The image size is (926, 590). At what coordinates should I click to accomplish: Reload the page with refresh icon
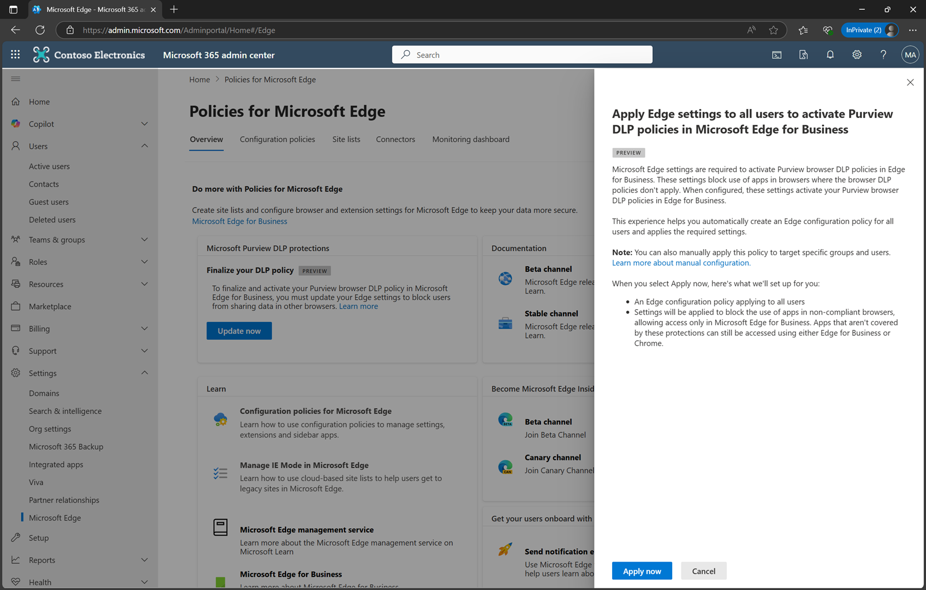40,30
